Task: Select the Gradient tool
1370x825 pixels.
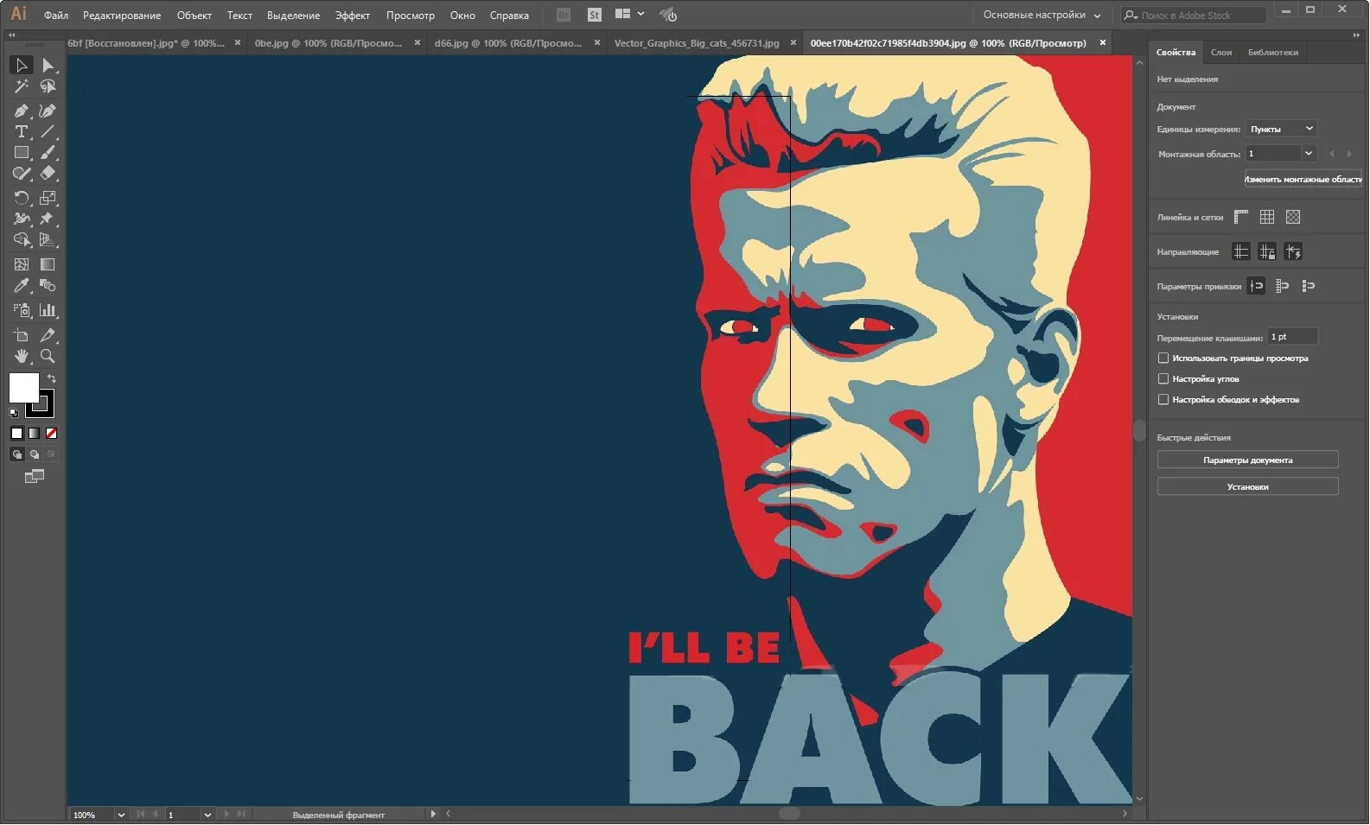Action: click(x=48, y=264)
